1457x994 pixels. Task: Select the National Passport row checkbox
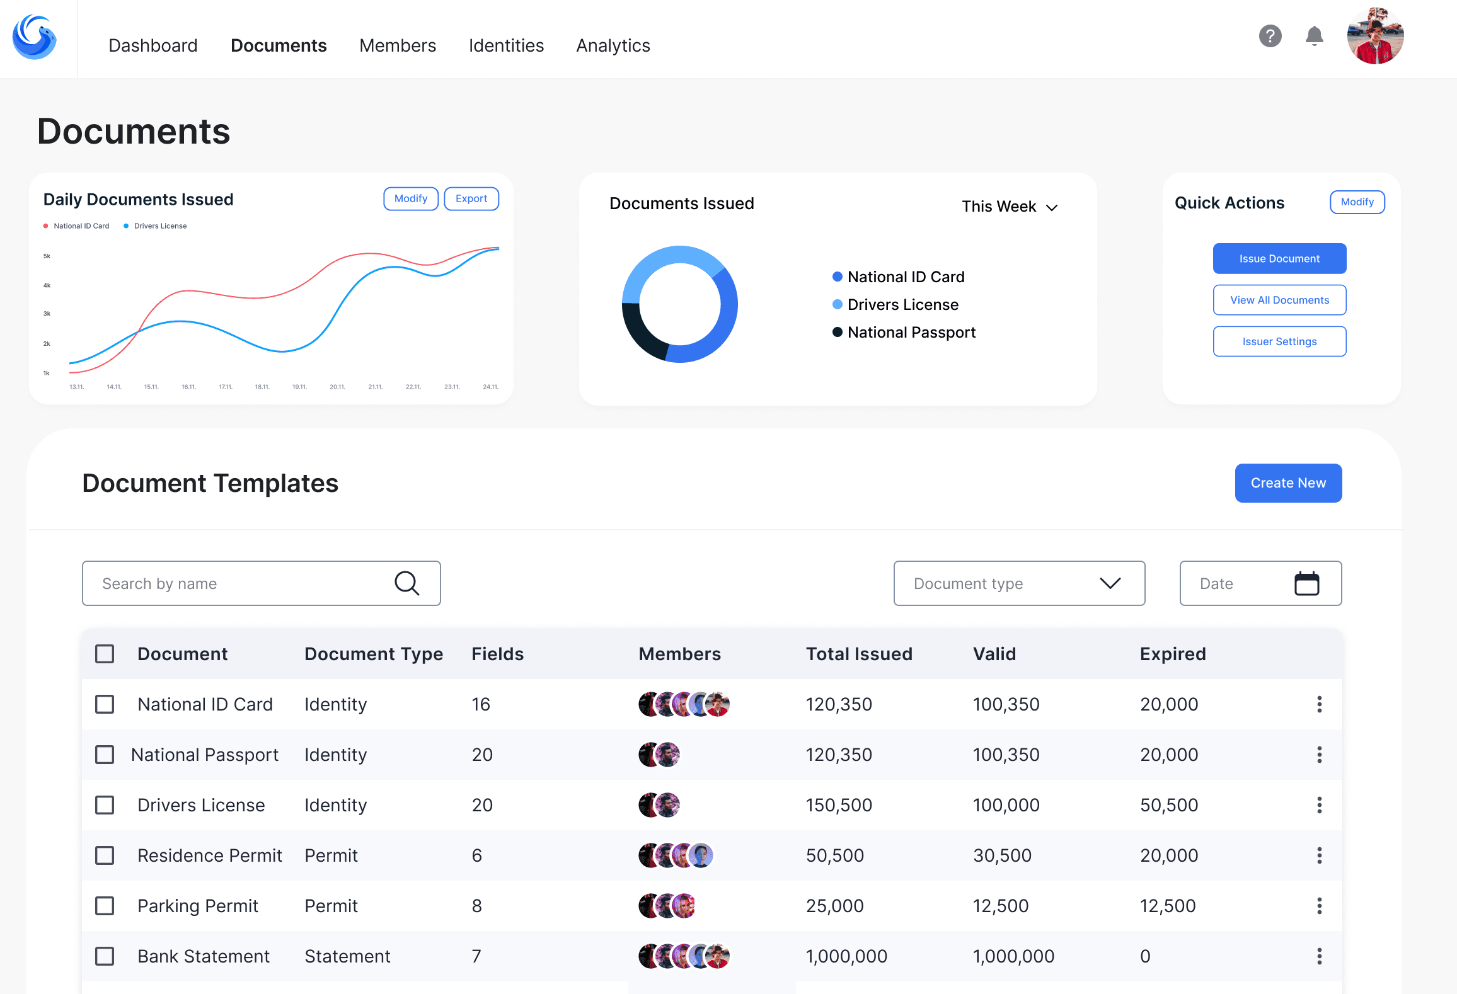coord(105,754)
